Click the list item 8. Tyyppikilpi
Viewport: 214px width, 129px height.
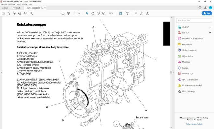pyautogui.click(x=24, y=73)
